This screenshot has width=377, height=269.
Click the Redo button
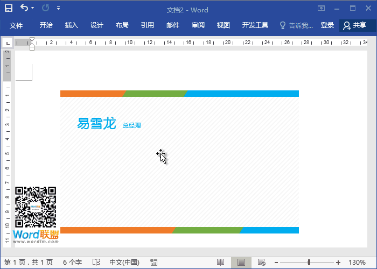45,8
